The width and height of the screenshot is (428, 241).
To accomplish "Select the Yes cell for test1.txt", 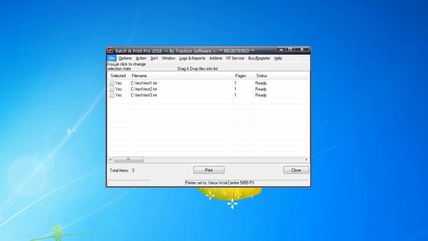I will (118, 83).
